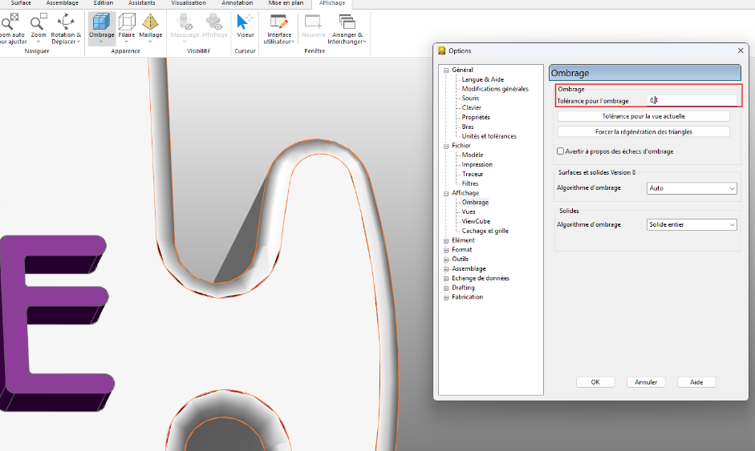Screen dimensions: 755x451
Task: Select the Ombrage shading icon in ribbon
Action: pos(102,22)
